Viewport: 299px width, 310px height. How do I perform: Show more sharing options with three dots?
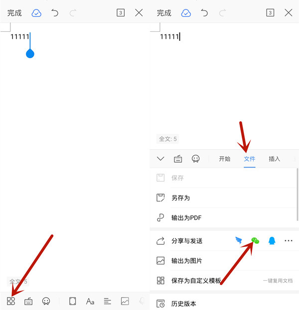pos(288,241)
